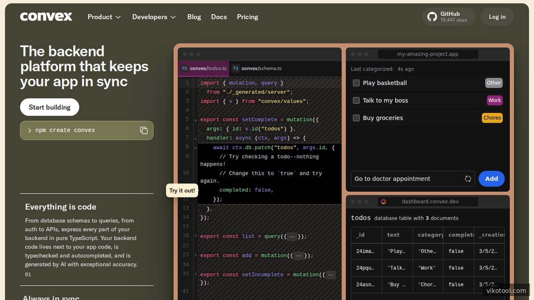
Task: Click the ellipsis to reveal the list query code
Action: click(x=292, y=236)
